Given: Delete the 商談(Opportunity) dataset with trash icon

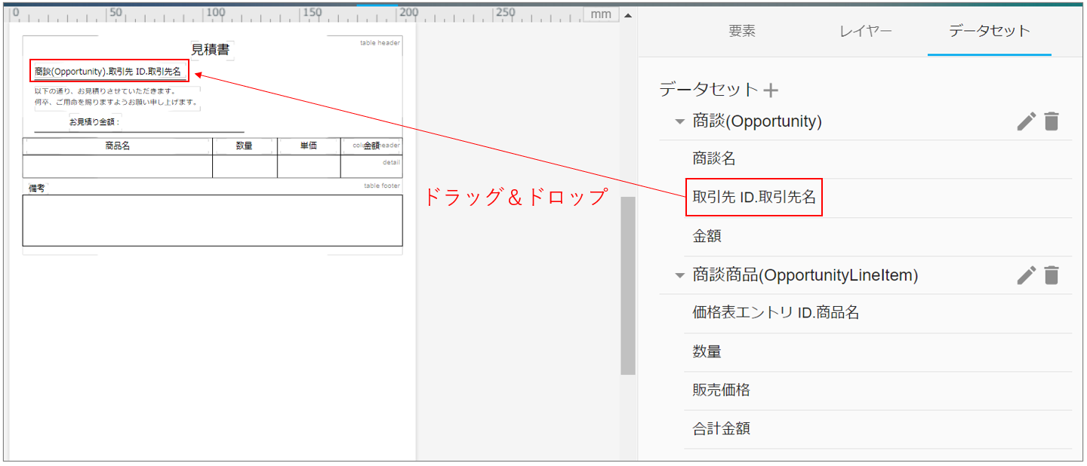Looking at the screenshot, I should (1052, 121).
